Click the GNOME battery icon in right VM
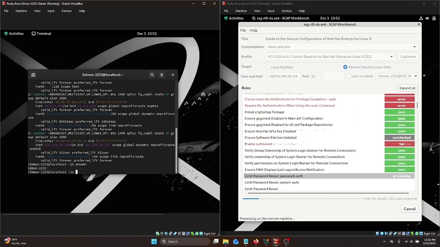The width and height of the screenshot is (440, 247). pyautogui.click(x=434, y=18)
